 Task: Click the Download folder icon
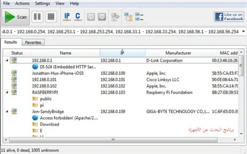click(x=35, y=124)
